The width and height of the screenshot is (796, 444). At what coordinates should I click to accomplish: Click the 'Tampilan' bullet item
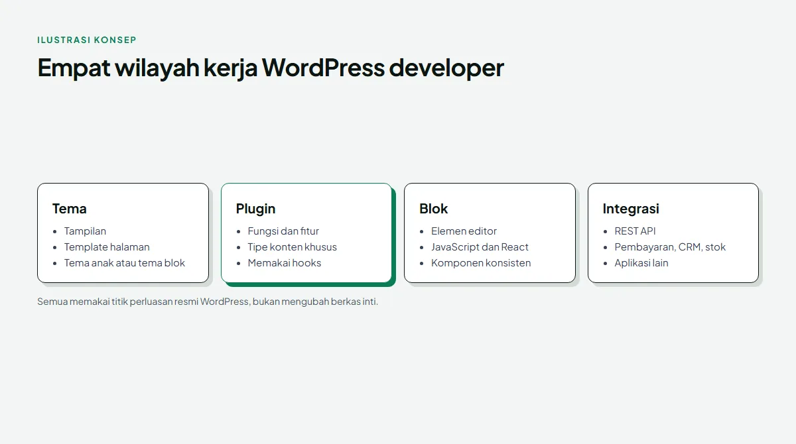pos(85,231)
